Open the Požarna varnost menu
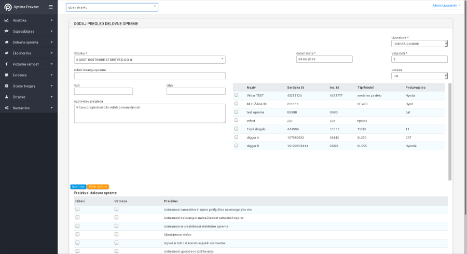467x254 pixels. point(29,64)
